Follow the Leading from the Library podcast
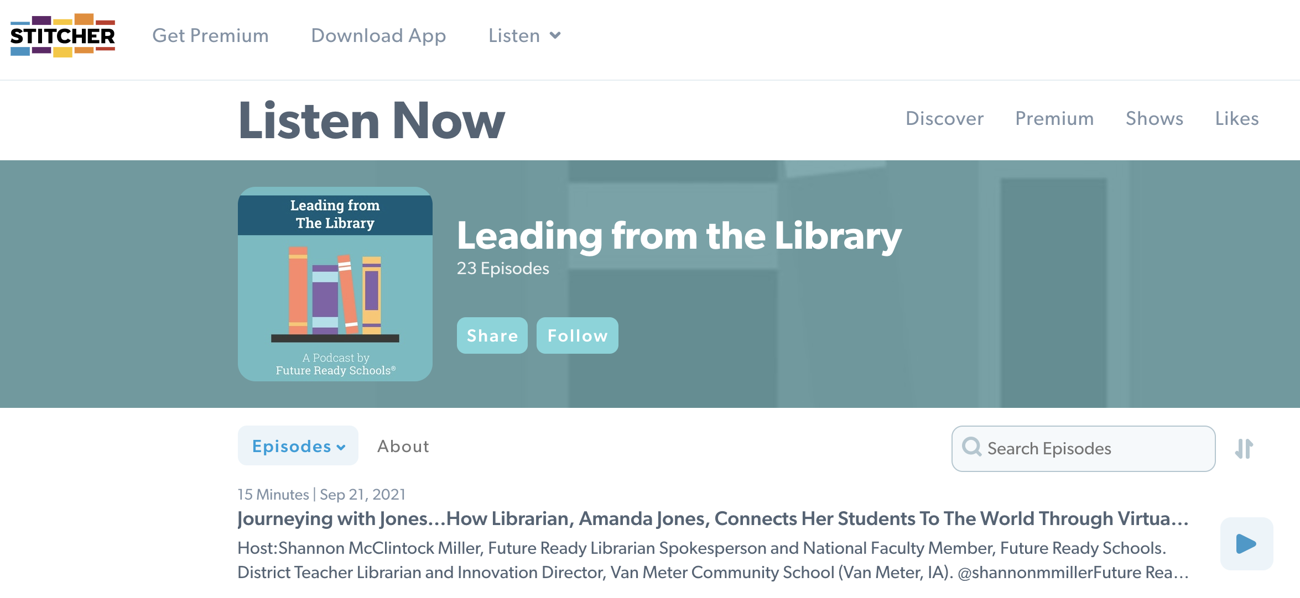Screen dimensions: 1300x598 point(577,335)
